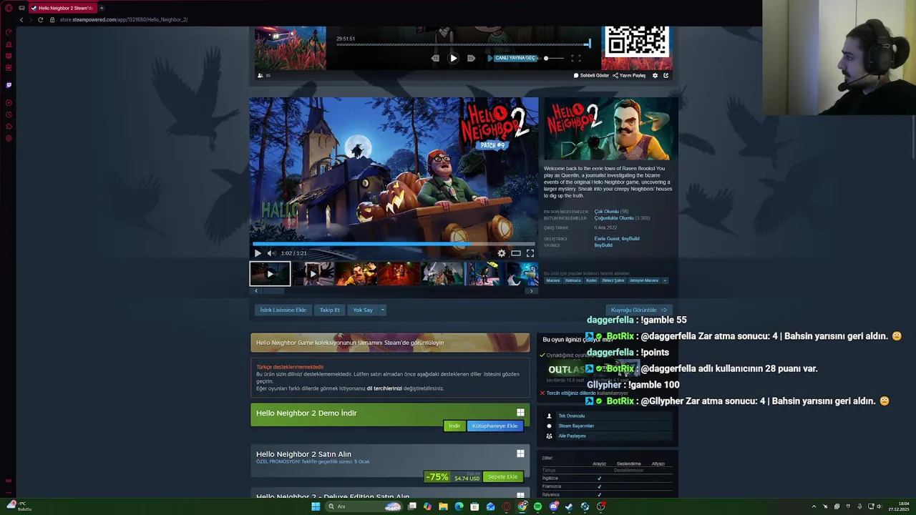
Task: Expand more tags with plus button
Action: (665, 280)
